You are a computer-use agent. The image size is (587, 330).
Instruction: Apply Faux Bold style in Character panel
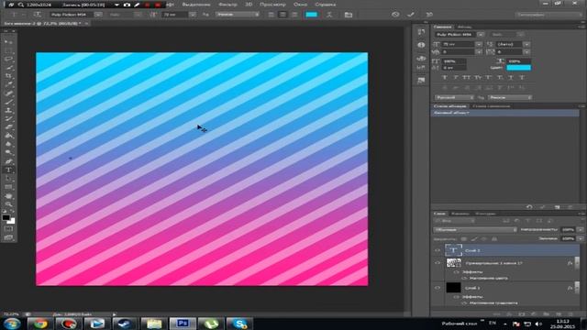pos(445,77)
